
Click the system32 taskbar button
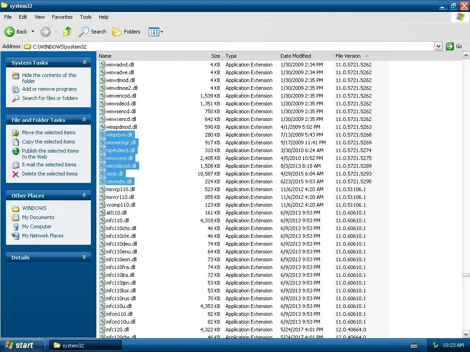[85, 346]
